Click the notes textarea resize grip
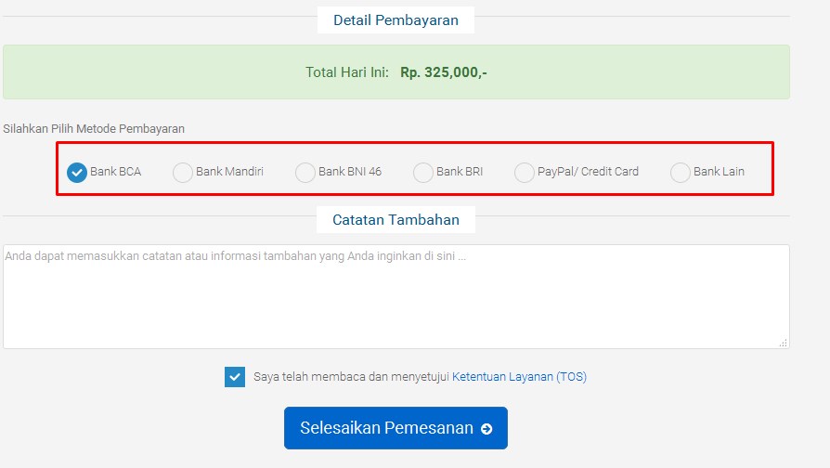 point(784,343)
